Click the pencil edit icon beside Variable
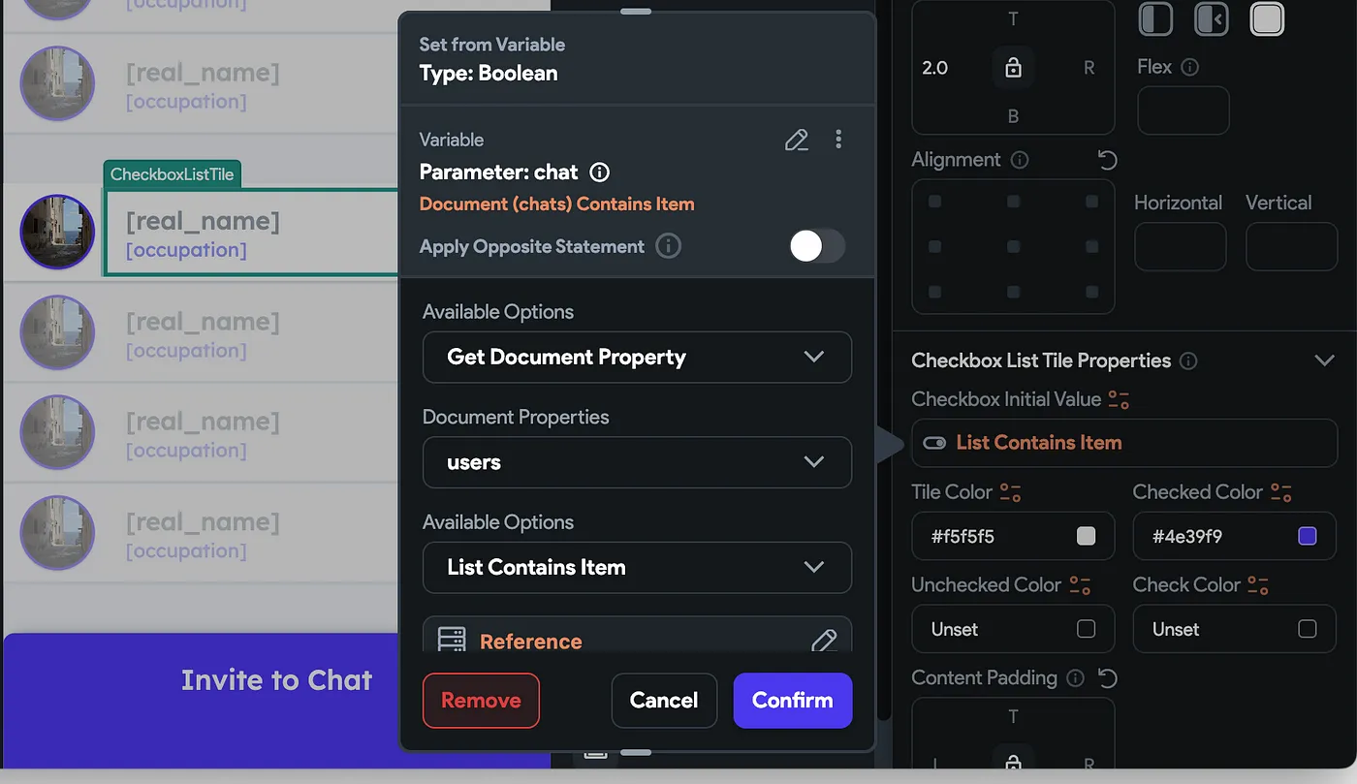 (796, 140)
